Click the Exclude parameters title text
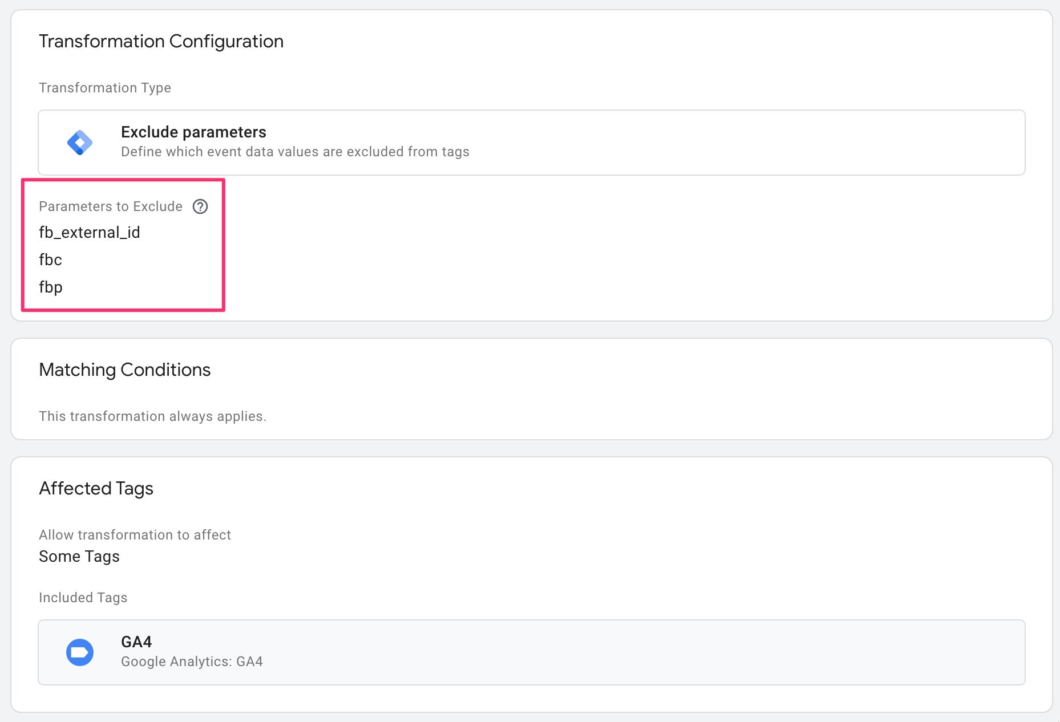Screen dimensions: 1060x722 pos(193,132)
